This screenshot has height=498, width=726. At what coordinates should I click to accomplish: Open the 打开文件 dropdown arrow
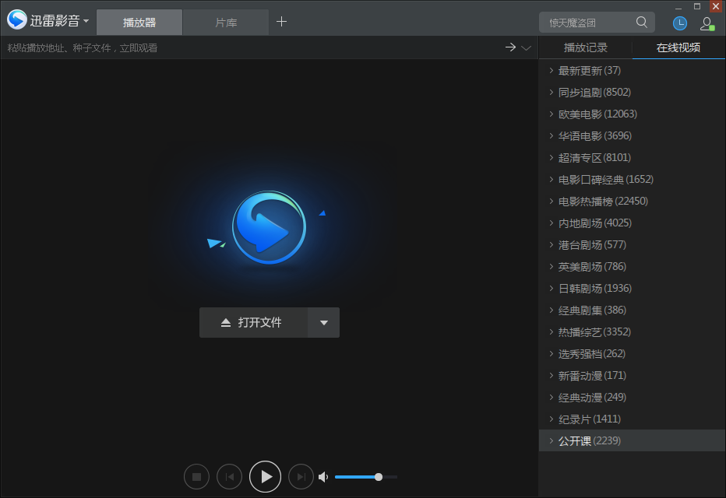323,322
